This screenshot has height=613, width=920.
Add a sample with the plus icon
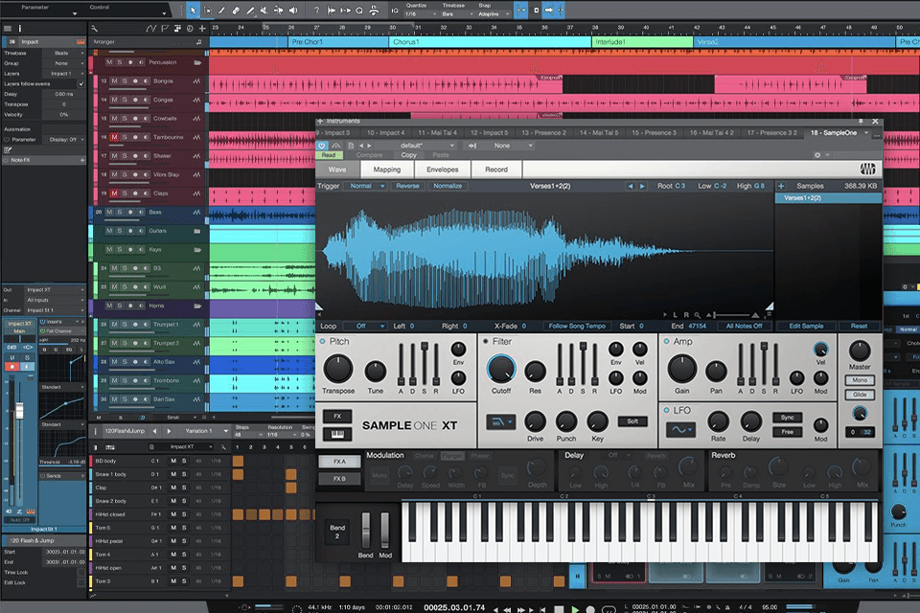[x=781, y=186]
